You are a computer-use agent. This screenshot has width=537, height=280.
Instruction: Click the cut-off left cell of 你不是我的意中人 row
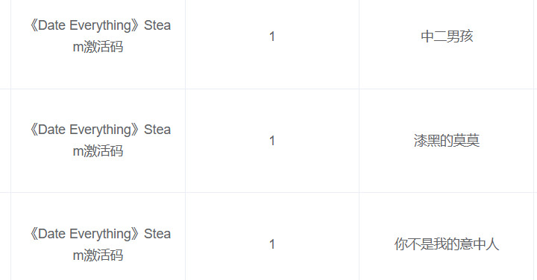click(x=5, y=236)
